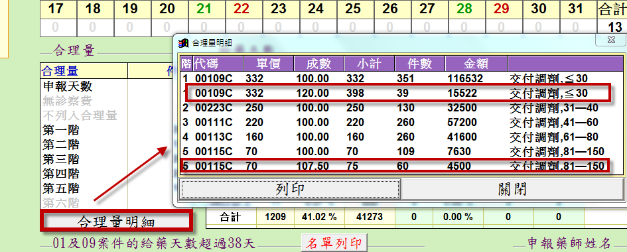Select 申報天數 in the 合理量 list
Viewport: 627px width, 252px height.
(68, 87)
